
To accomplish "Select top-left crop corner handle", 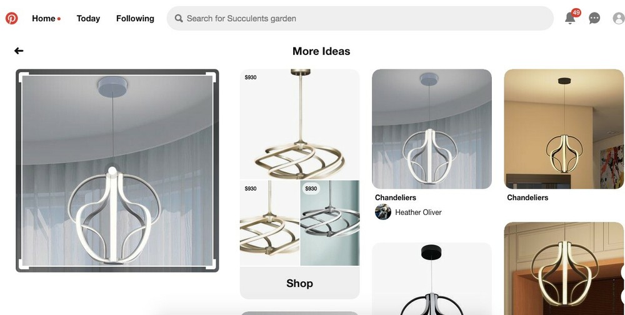I will point(23,76).
